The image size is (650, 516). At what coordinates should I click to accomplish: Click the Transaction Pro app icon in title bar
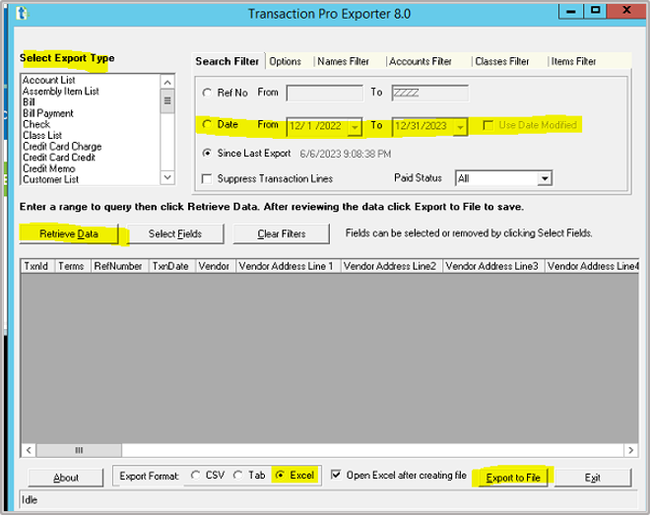(22, 13)
